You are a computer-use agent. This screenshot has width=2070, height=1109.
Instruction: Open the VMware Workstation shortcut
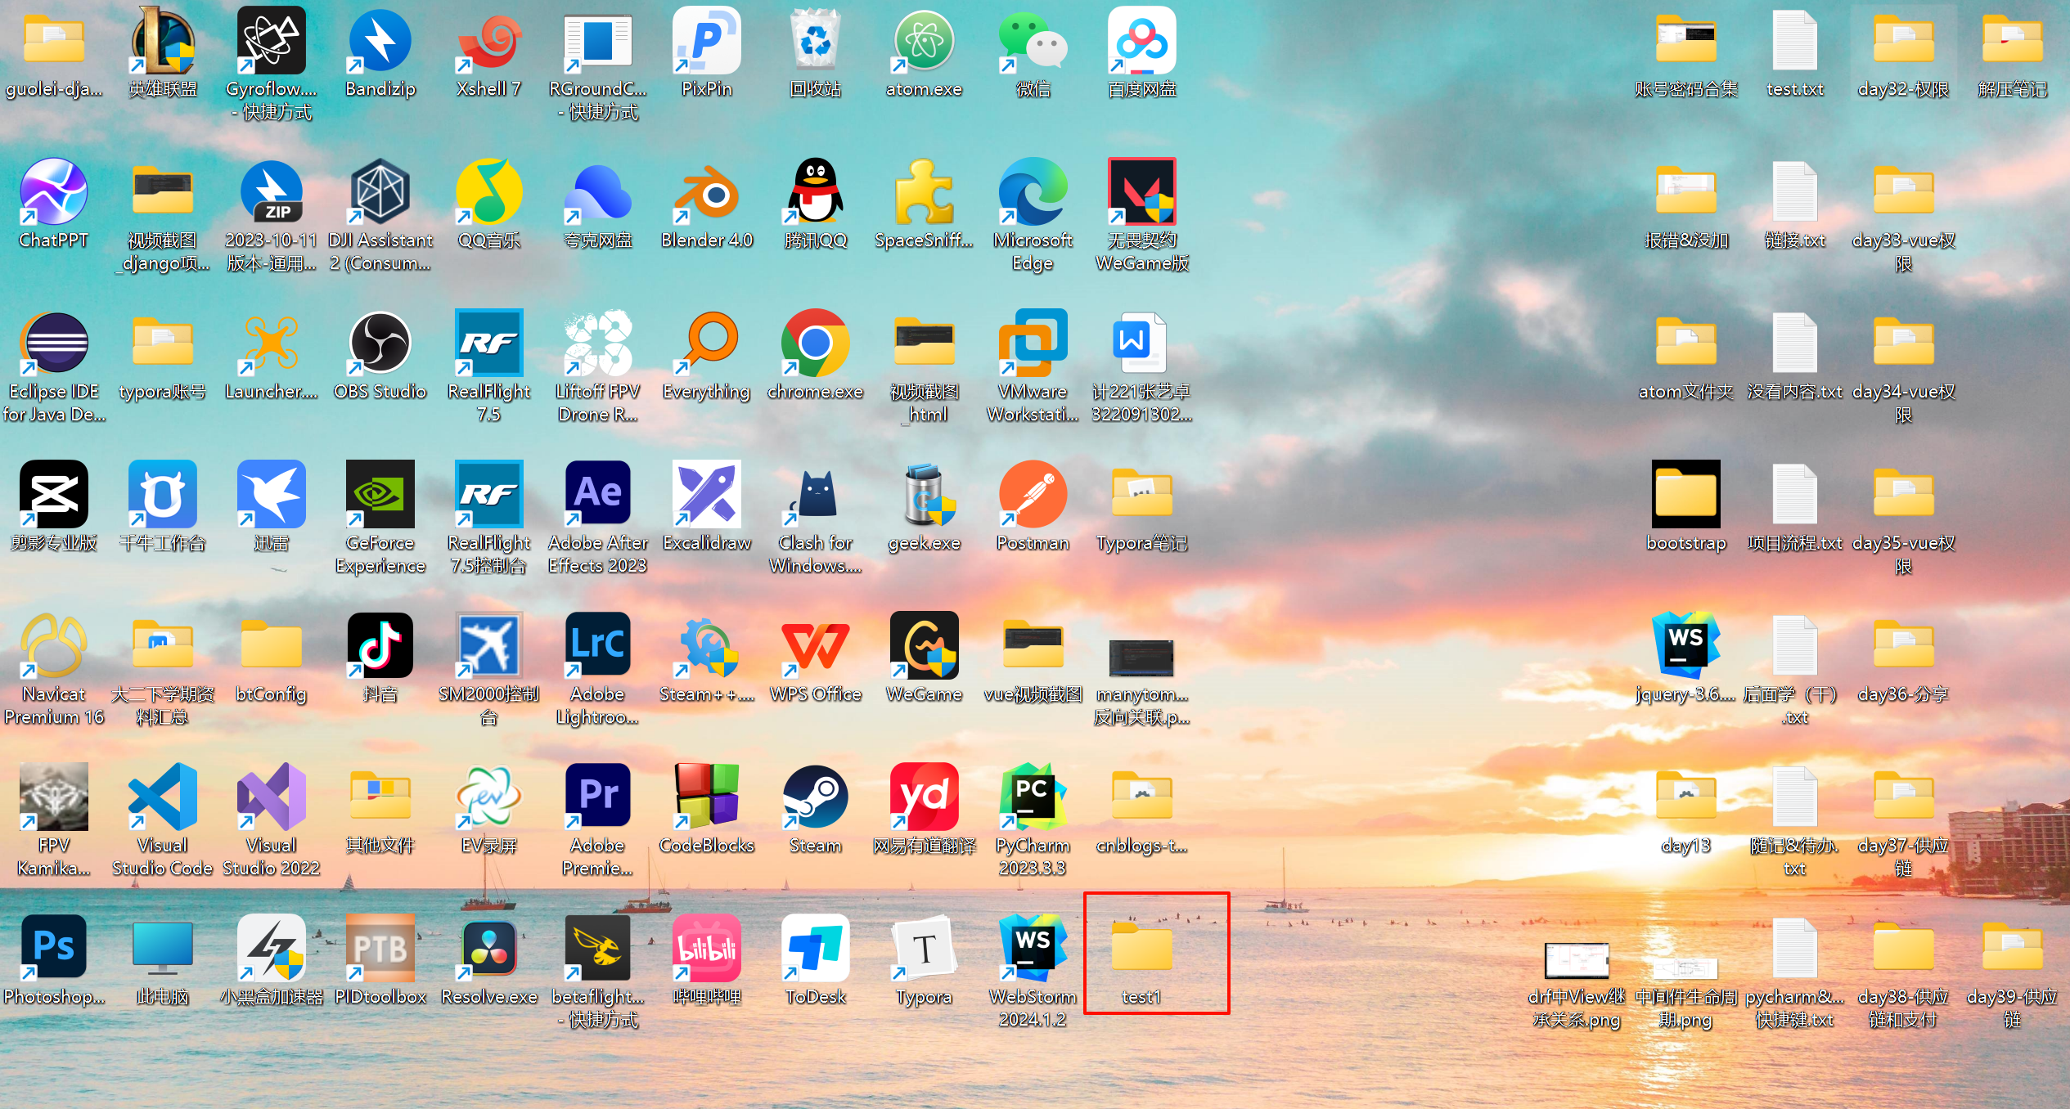(1033, 343)
